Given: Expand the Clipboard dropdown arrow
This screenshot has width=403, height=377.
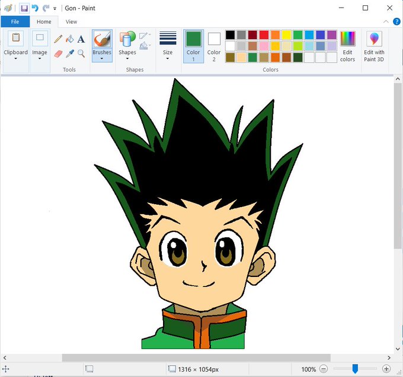Looking at the screenshot, I should 15,59.
